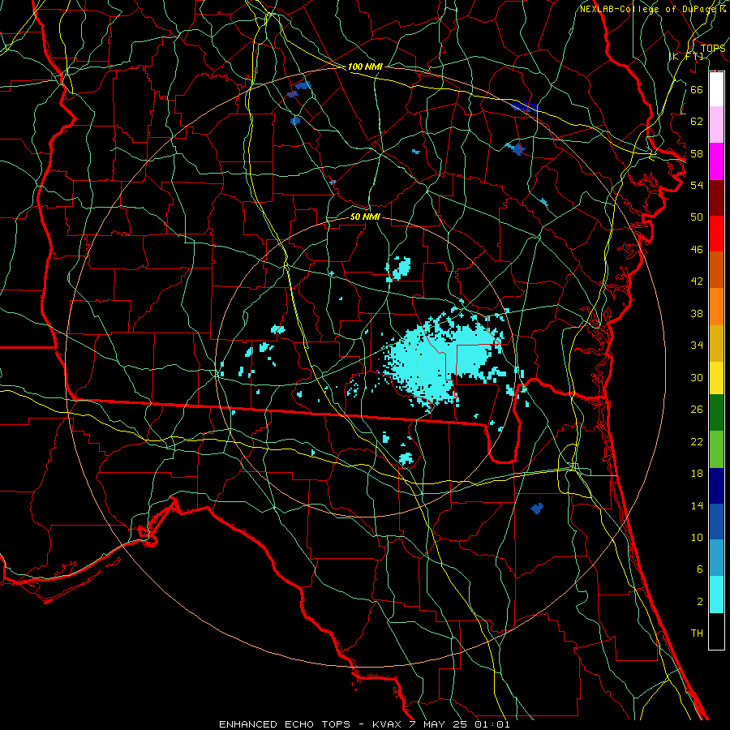
Task: Click the isolated blue echo southeast of the rings
Action: click(537, 508)
